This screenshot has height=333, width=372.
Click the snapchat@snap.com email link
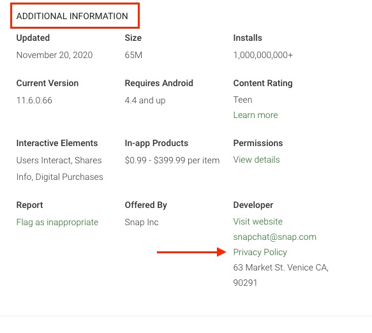click(x=275, y=237)
